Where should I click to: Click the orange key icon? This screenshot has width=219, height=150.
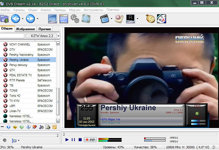[x=55, y=127]
